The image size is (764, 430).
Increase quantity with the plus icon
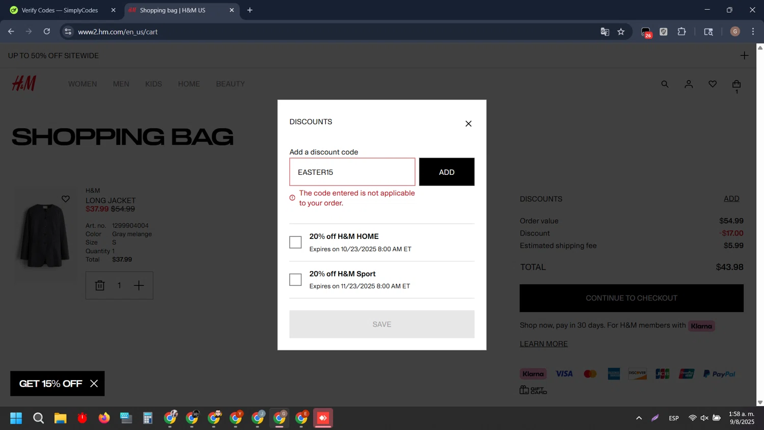tap(139, 285)
